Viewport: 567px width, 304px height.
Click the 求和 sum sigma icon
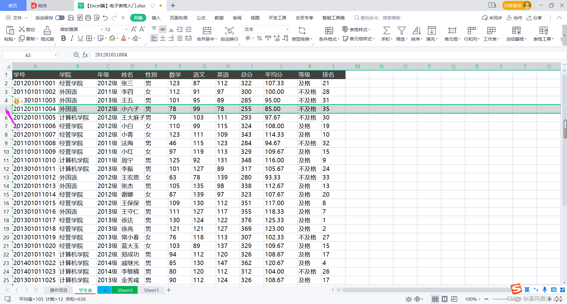point(386,30)
